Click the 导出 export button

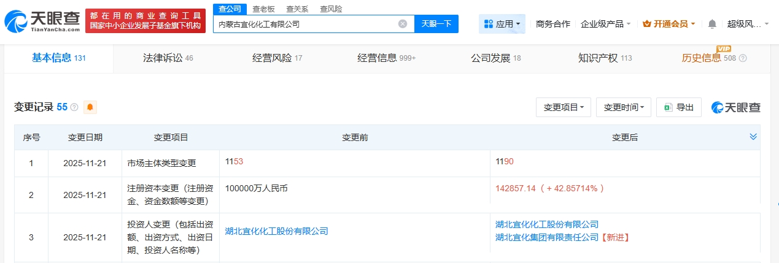[678, 107]
